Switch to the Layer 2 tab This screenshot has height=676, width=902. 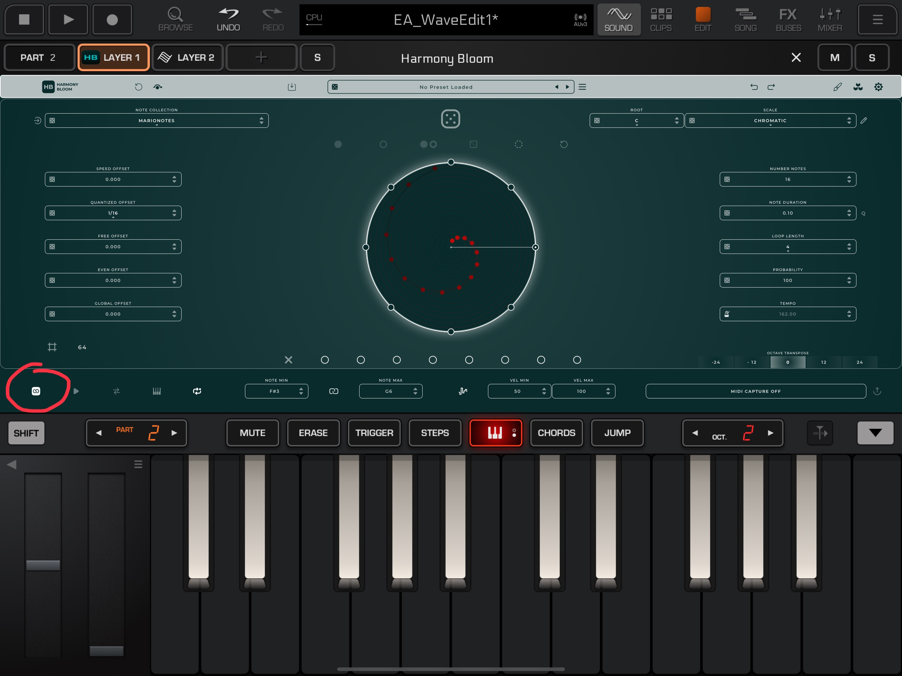[x=188, y=57]
